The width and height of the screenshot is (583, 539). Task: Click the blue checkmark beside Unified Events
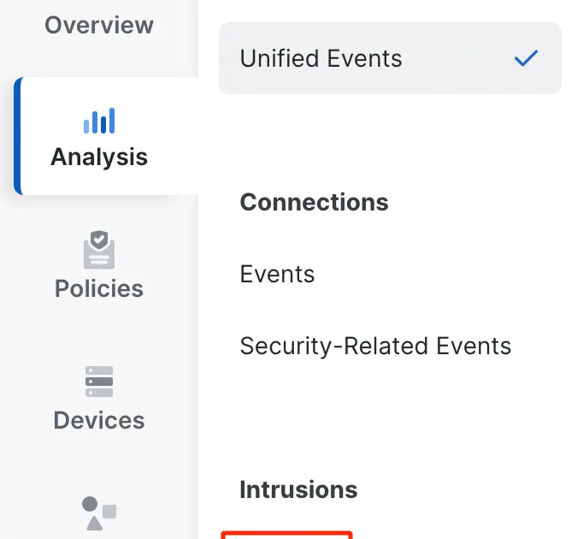[x=526, y=58]
